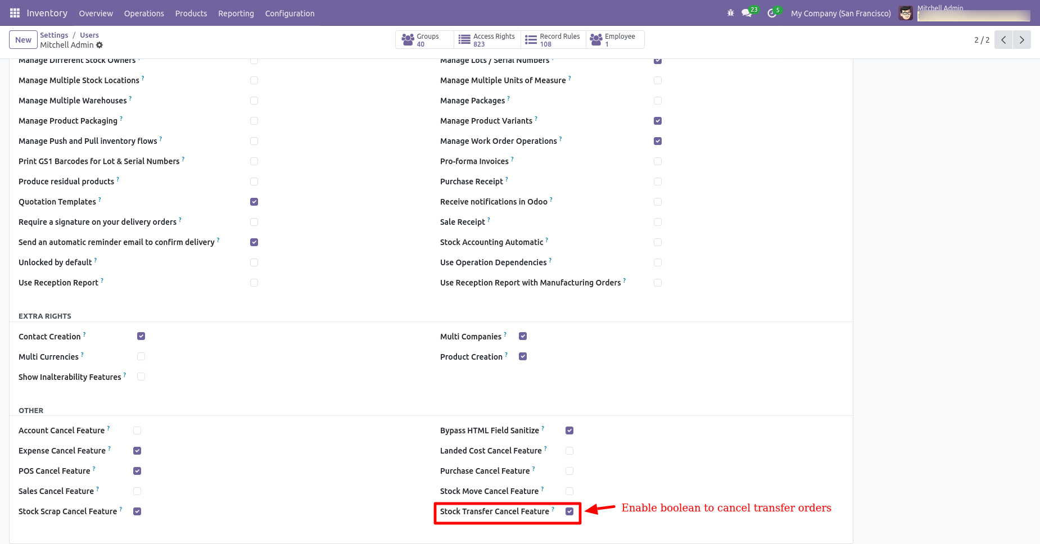Uncheck Contact Creation checkbox
Image resolution: width=1040 pixels, height=544 pixels.
pos(141,336)
